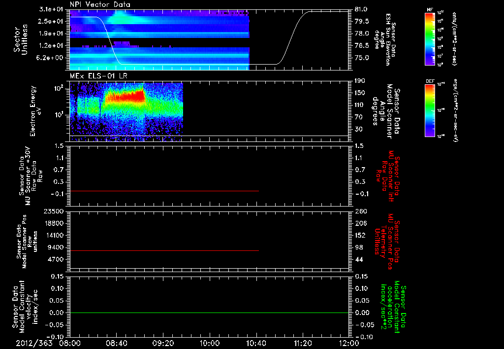Click the red "MU Scanner Inh Raw Data" label
Image resolution: width=504 pixels, height=349 pixels.
(388, 176)
